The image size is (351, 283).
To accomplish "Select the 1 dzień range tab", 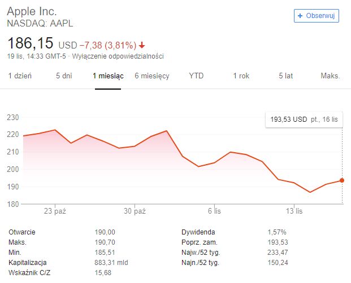I will pos(20,76).
